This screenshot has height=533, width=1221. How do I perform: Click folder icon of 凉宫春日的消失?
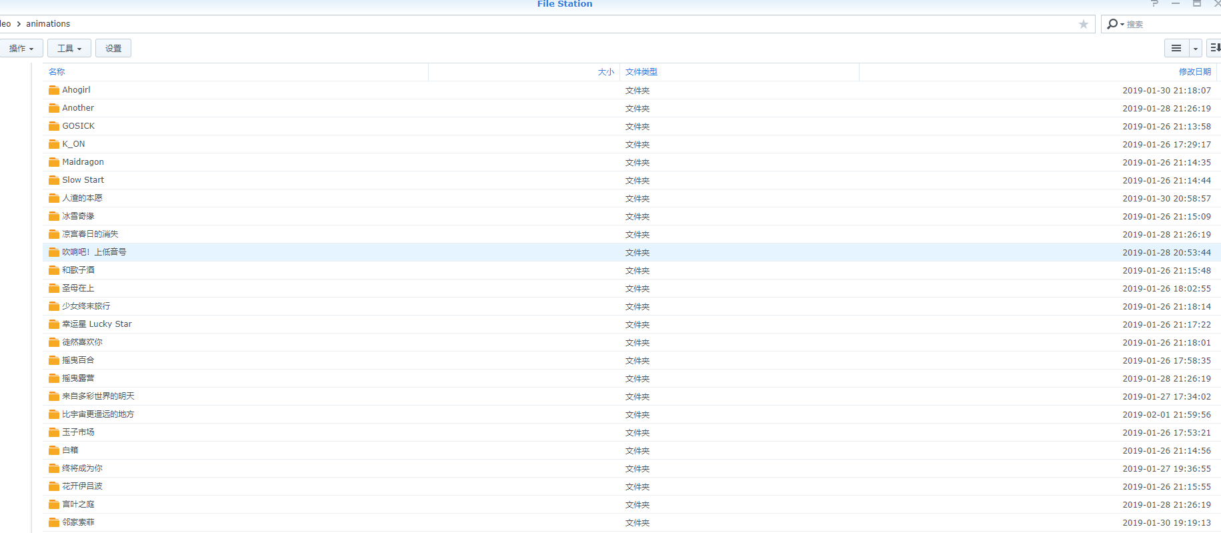(x=54, y=234)
